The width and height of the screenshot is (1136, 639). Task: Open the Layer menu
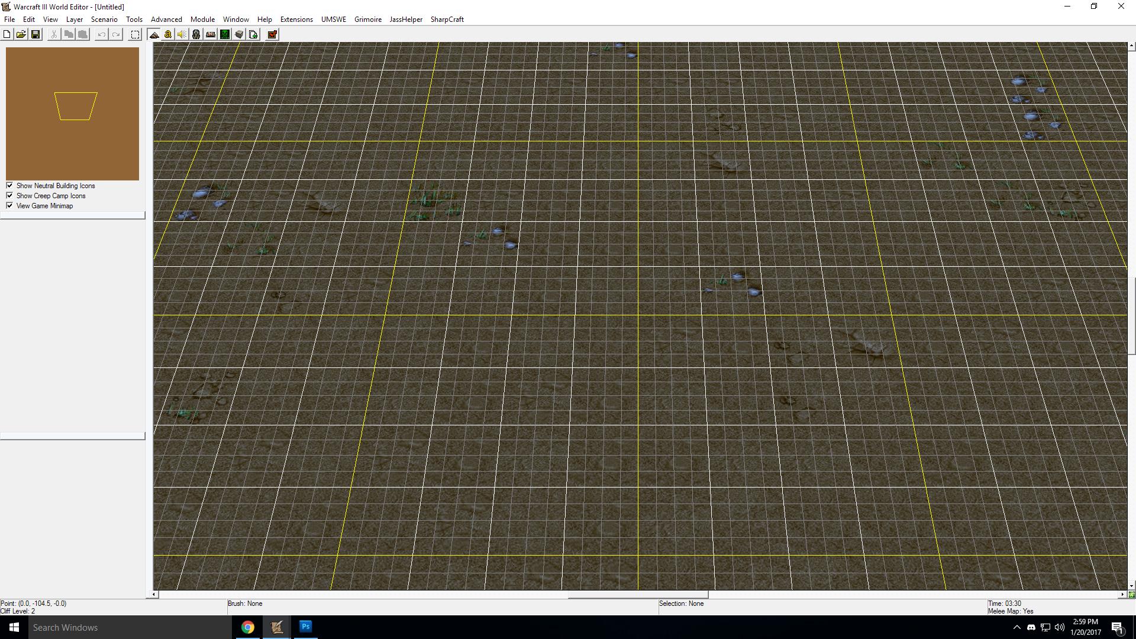coord(75,19)
